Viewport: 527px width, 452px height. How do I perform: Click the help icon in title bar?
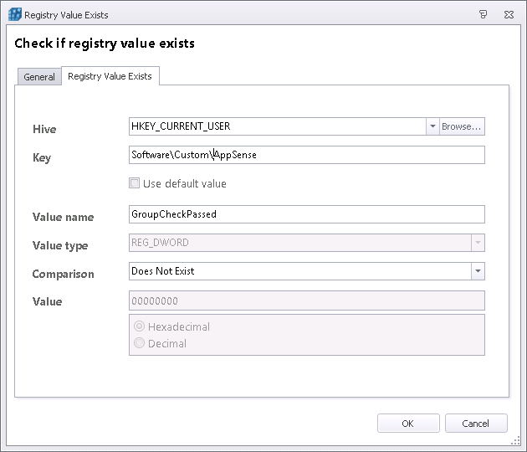tap(484, 14)
